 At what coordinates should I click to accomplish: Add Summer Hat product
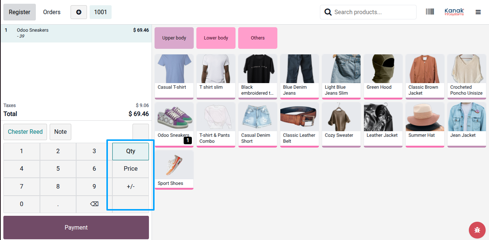[425, 125]
